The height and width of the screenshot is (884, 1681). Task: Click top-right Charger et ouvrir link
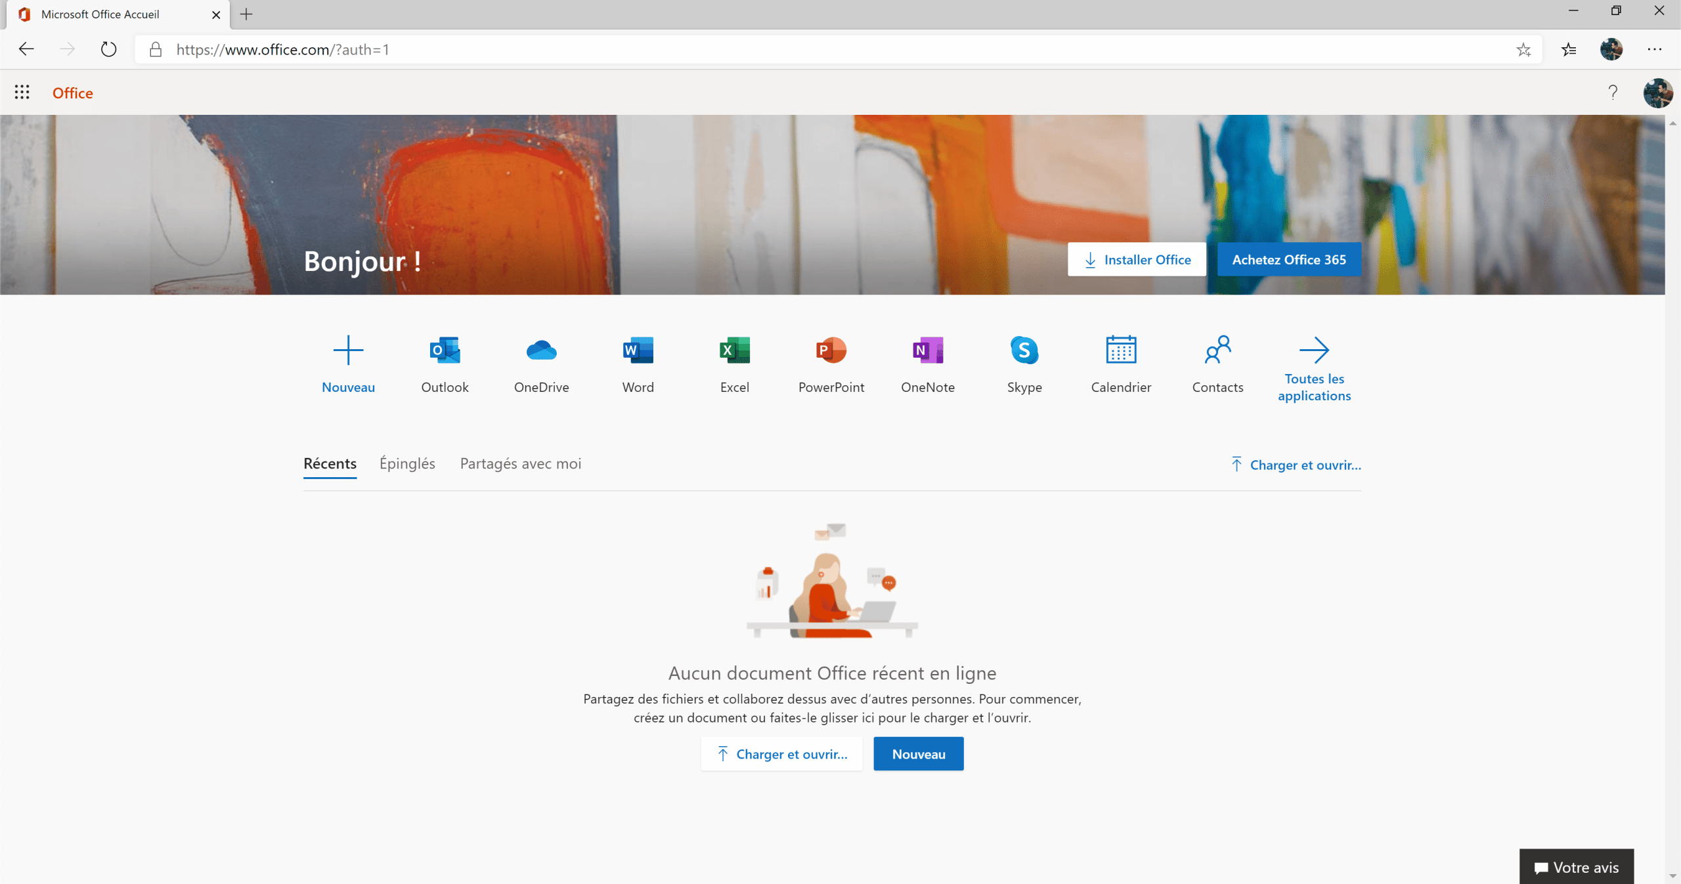pyautogui.click(x=1296, y=465)
